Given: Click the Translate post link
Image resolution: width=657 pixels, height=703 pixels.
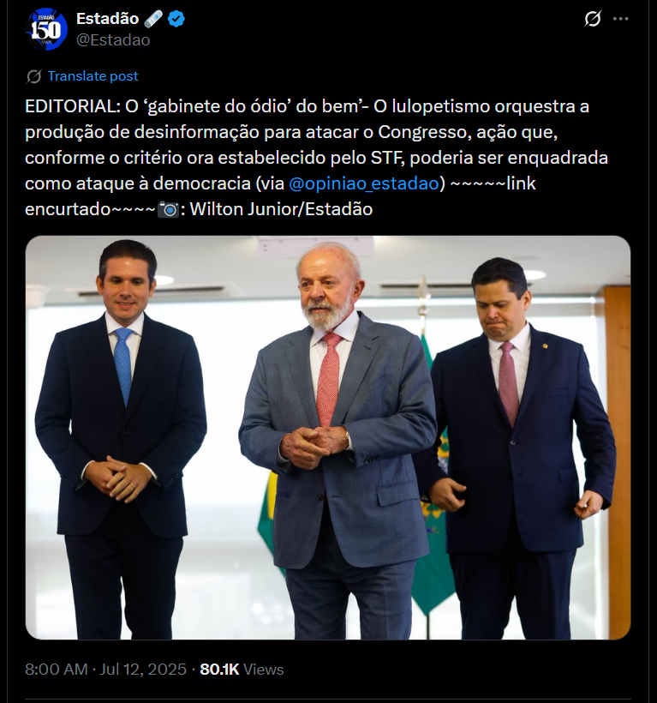Looking at the screenshot, I should 93,76.
